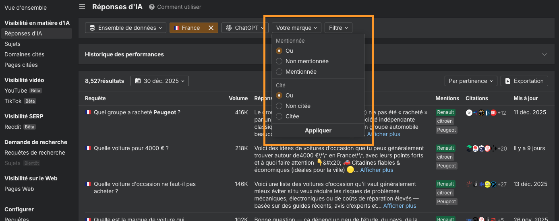Choose the Non citée radio button
559x221 pixels.
pos(279,106)
